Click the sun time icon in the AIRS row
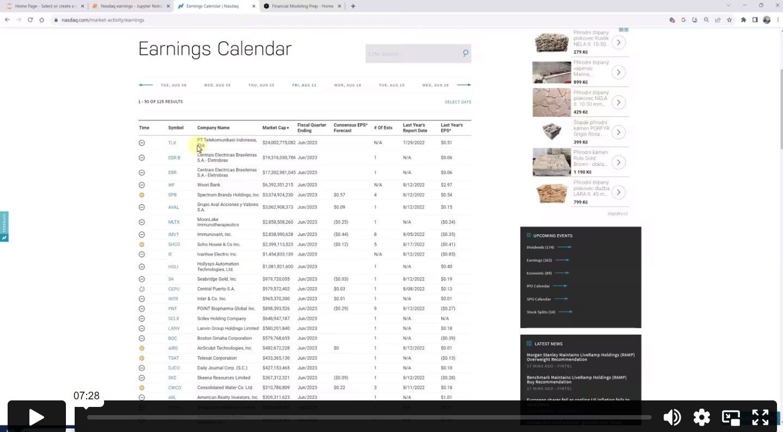Image resolution: width=783 pixels, height=432 pixels. pos(142,348)
